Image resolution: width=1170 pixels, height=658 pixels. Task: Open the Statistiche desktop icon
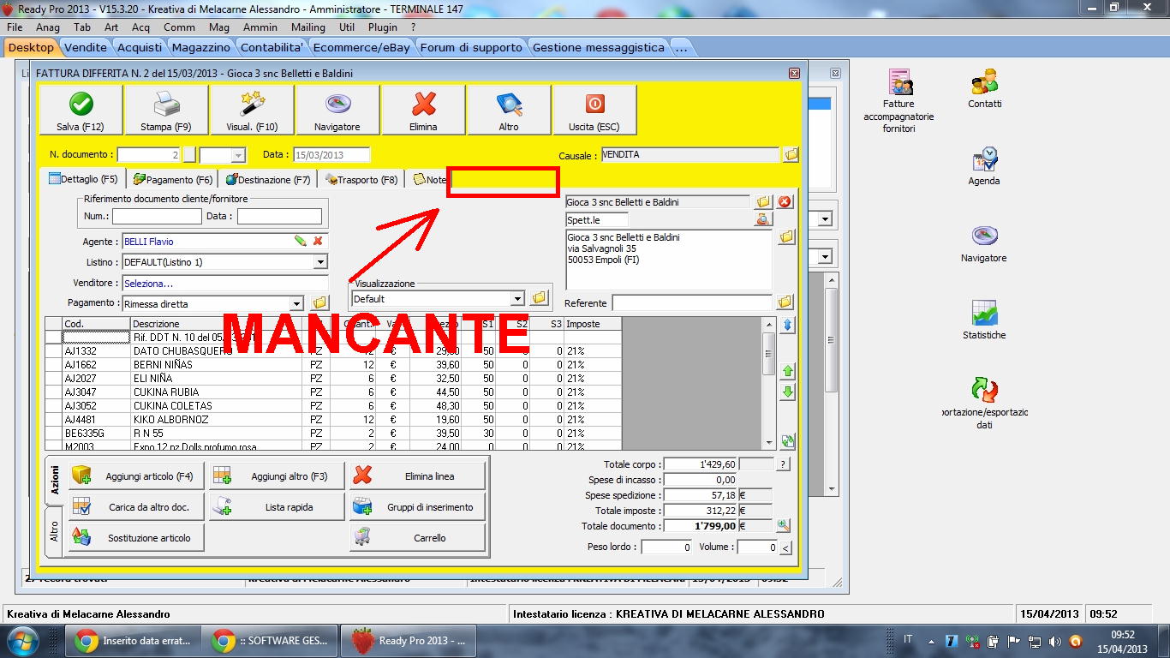pyautogui.click(x=984, y=320)
